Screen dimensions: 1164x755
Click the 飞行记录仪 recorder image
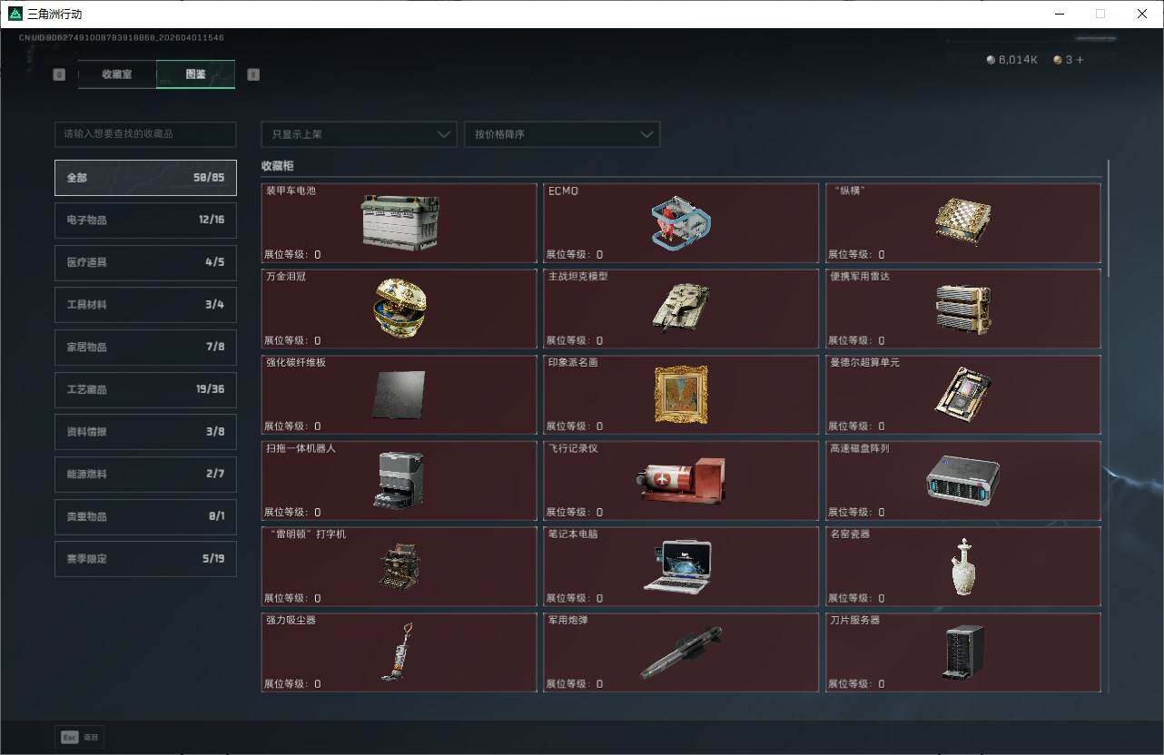click(x=681, y=480)
